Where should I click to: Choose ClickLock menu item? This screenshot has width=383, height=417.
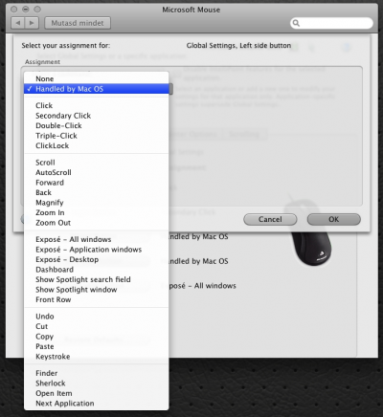tap(96, 145)
